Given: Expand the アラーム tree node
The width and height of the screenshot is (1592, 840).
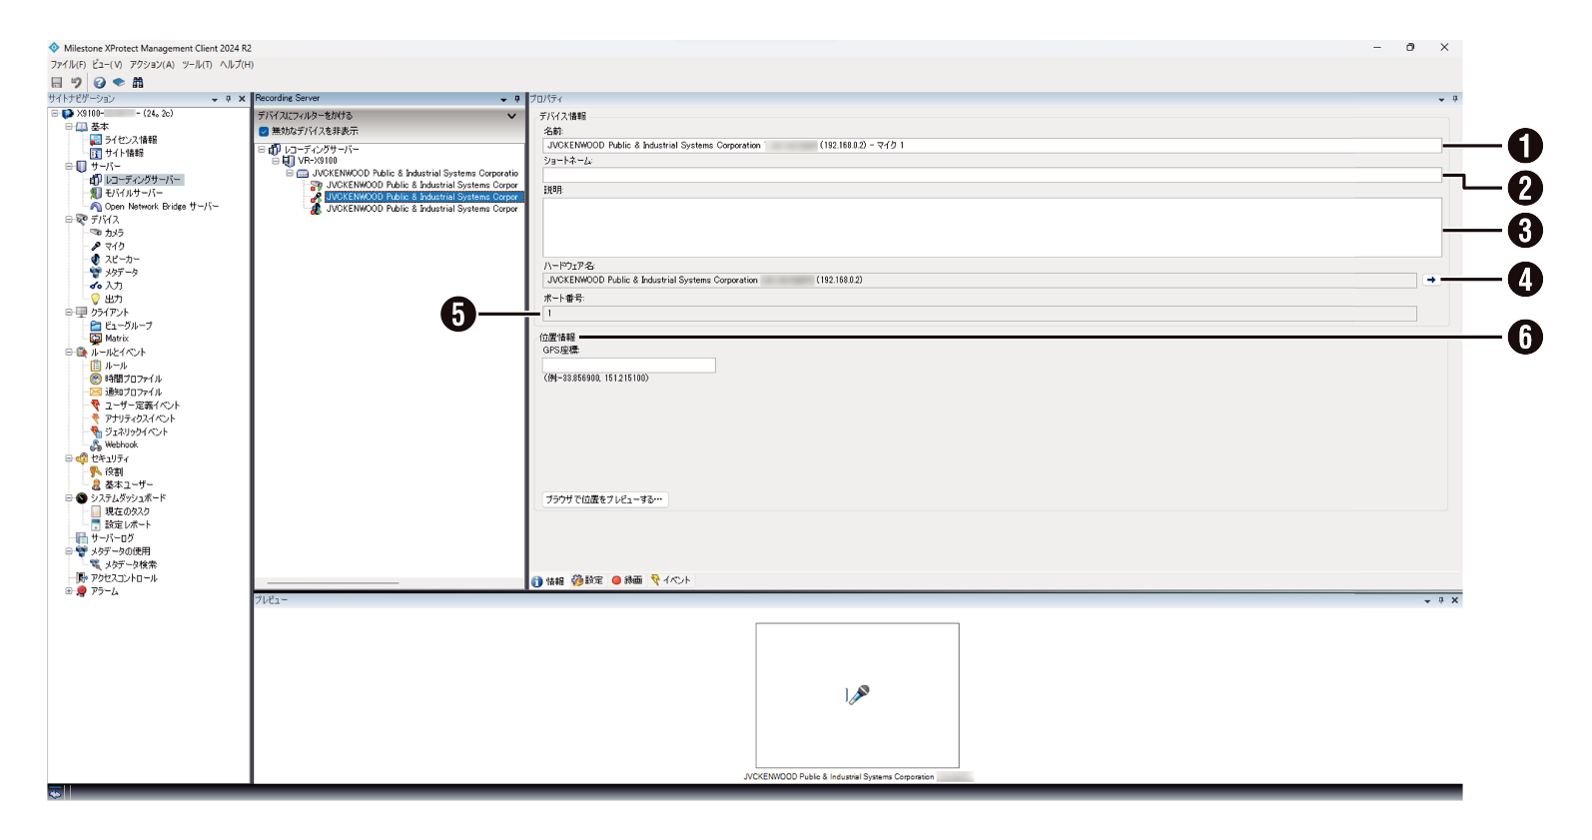Looking at the screenshot, I should (x=69, y=591).
